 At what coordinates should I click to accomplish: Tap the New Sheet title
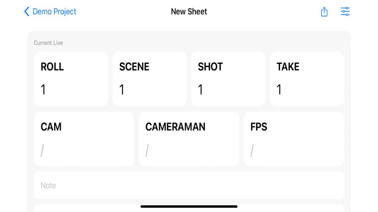click(x=189, y=12)
